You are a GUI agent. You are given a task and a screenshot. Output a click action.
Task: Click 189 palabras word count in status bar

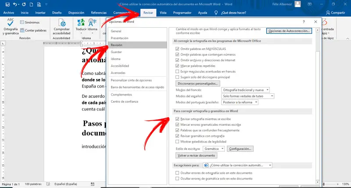[33, 184]
